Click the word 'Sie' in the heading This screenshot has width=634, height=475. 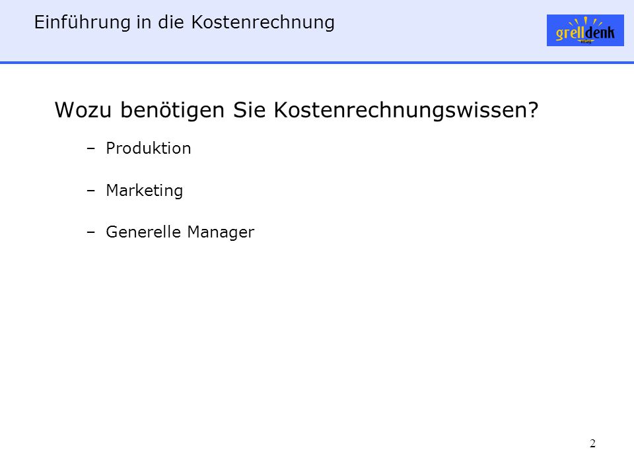249,110
